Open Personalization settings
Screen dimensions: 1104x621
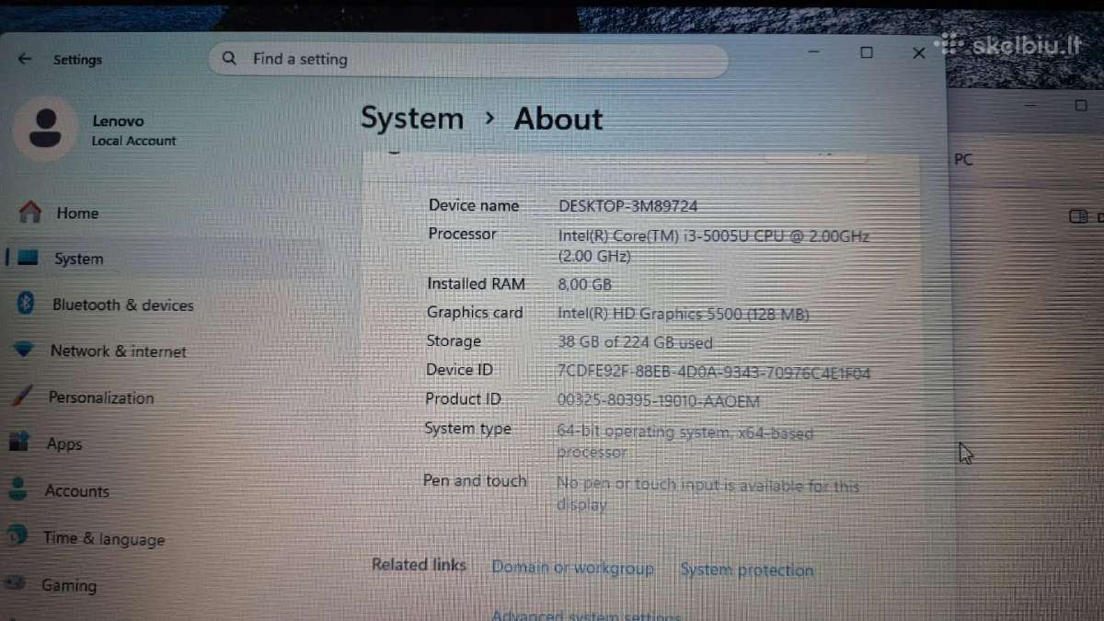pos(101,398)
